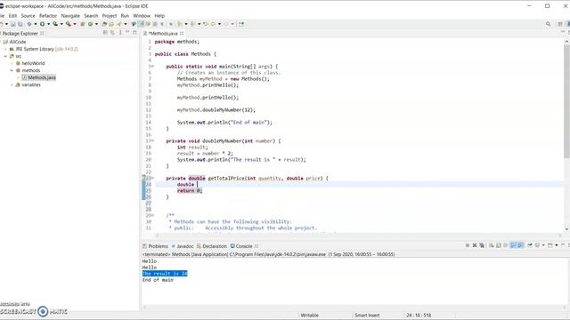
Task: Toggle show console on standard output change
Action: point(513,245)
